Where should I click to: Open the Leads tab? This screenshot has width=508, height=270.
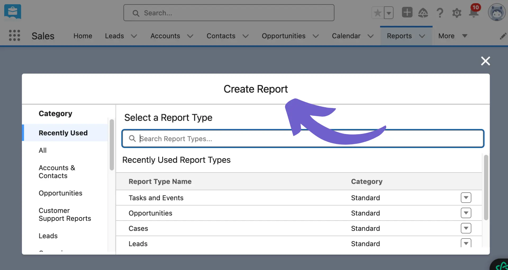point(114,36)
